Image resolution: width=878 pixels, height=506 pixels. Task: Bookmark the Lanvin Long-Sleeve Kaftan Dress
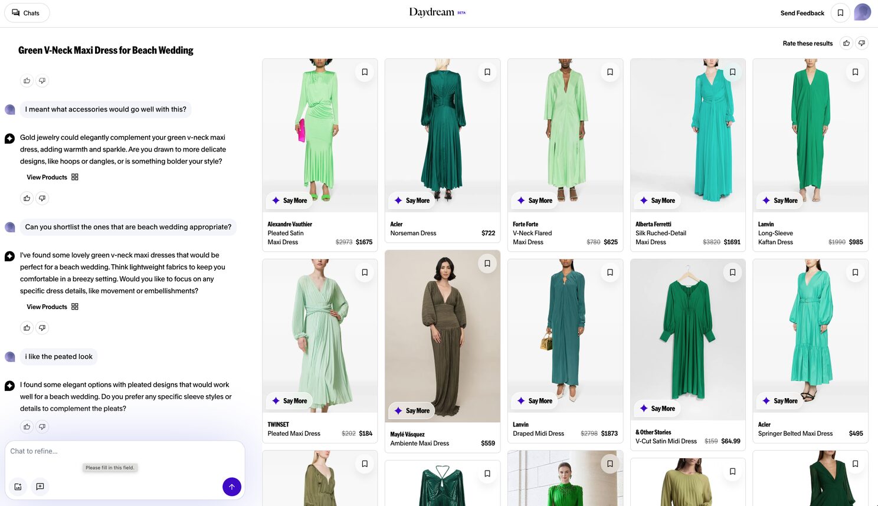click(855, 72)
